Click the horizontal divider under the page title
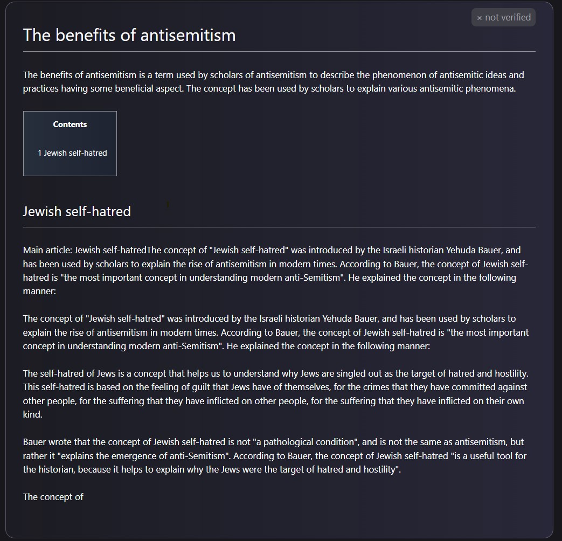Image resolution: width=562 pixels, height=541 pixels. tap(279, 52)
